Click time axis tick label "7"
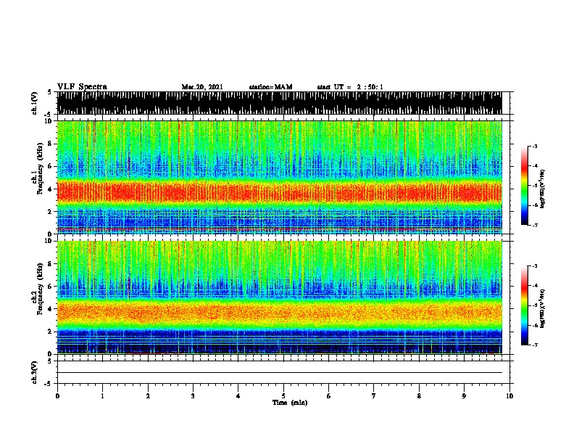574x444 pixels. pyautogui.click(x=374, y=396)
